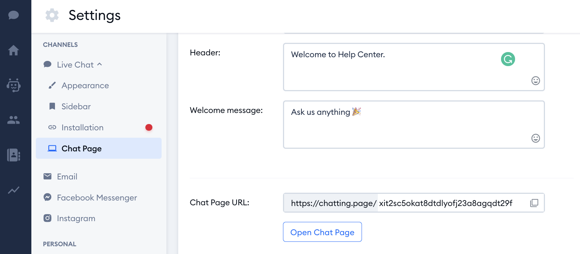This screenshot has width=580, height=254.
Task: Open the chat bubble icon in the dark navigation bar
Action: 14,15
